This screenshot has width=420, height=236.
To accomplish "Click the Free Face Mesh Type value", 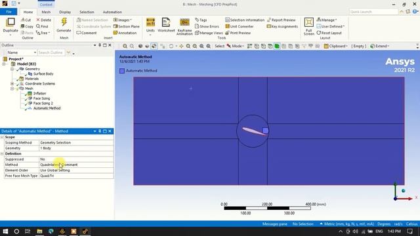I will 76,176.
